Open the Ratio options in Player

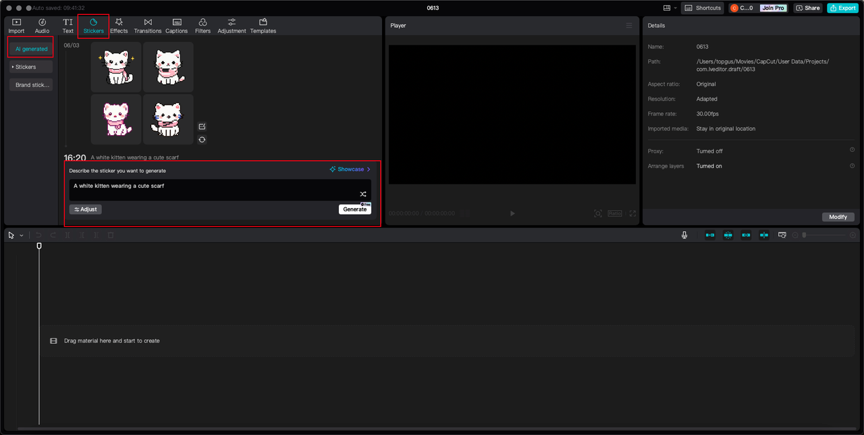pos(615,213)
